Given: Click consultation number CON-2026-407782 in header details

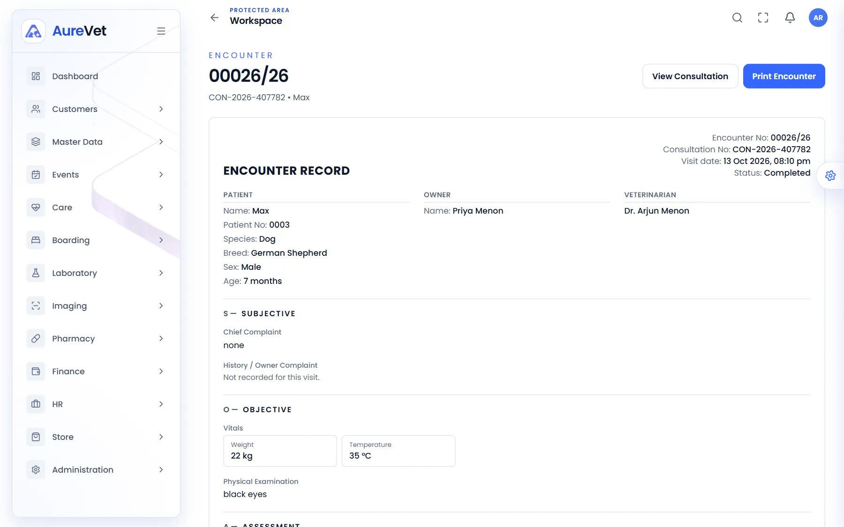Looking at the screenshot, I should click(x=771, y=149).
